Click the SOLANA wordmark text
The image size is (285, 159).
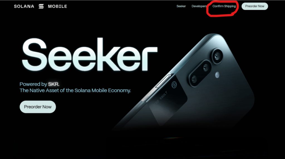coord(24,6)
